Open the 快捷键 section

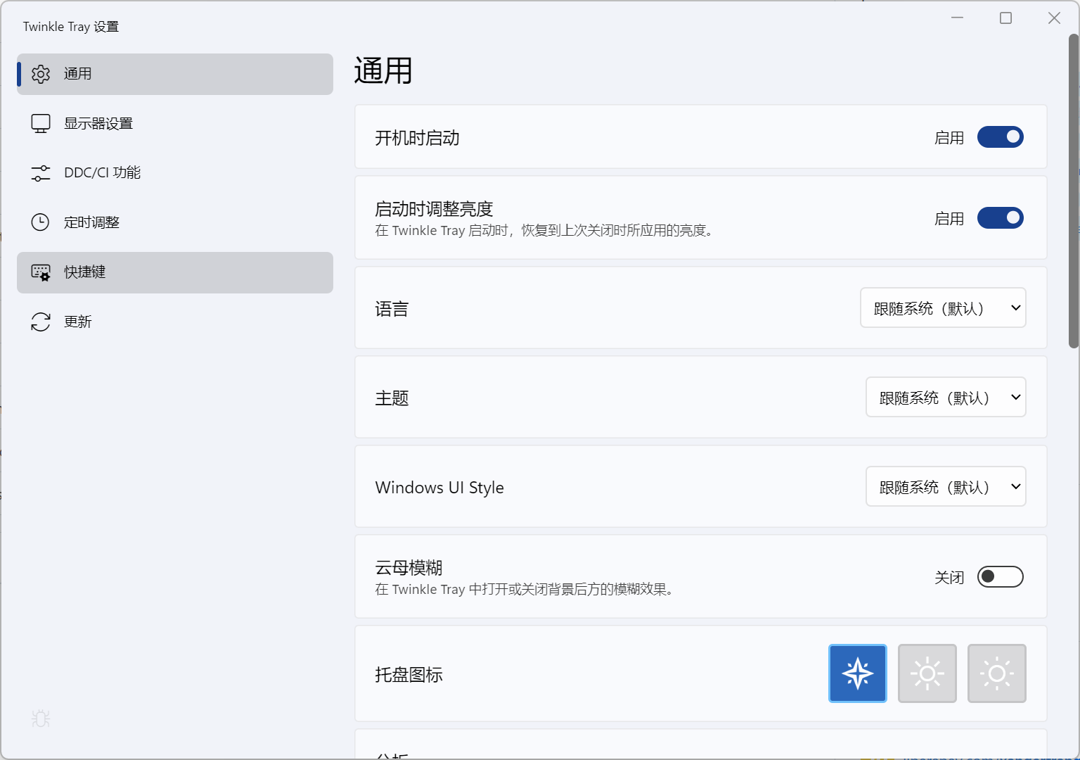(175, 272)
